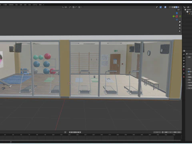Image resolution: width=192 pixels, height=144 pixels.
Task: Toggle snapping magnet icon
Action: (x=74, y=7)
